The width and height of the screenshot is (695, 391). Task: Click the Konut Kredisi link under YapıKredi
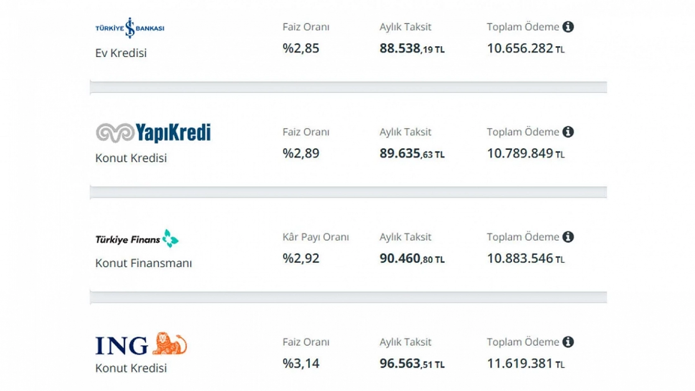(x=131, y=158)
